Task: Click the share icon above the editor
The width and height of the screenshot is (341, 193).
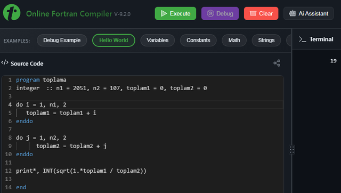Action: point(277,63)
